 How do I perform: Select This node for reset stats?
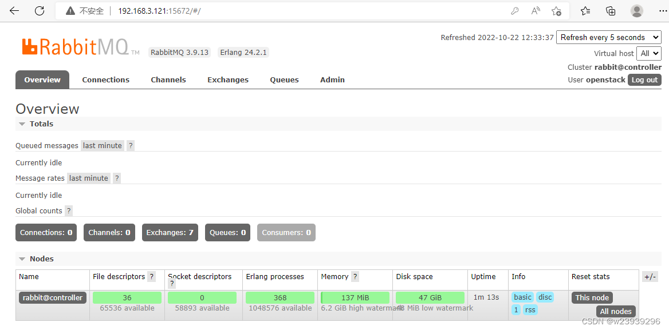click(592, 297)
